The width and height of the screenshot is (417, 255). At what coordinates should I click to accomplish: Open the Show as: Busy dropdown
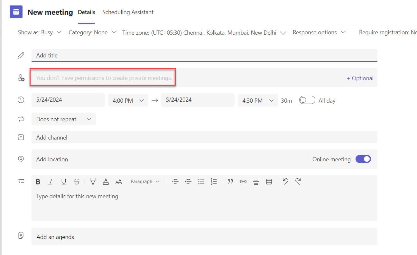coord(40,32)
